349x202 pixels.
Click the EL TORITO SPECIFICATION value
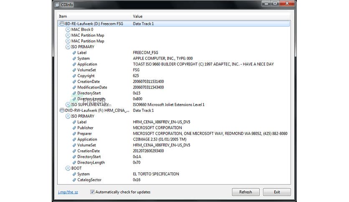156,174
